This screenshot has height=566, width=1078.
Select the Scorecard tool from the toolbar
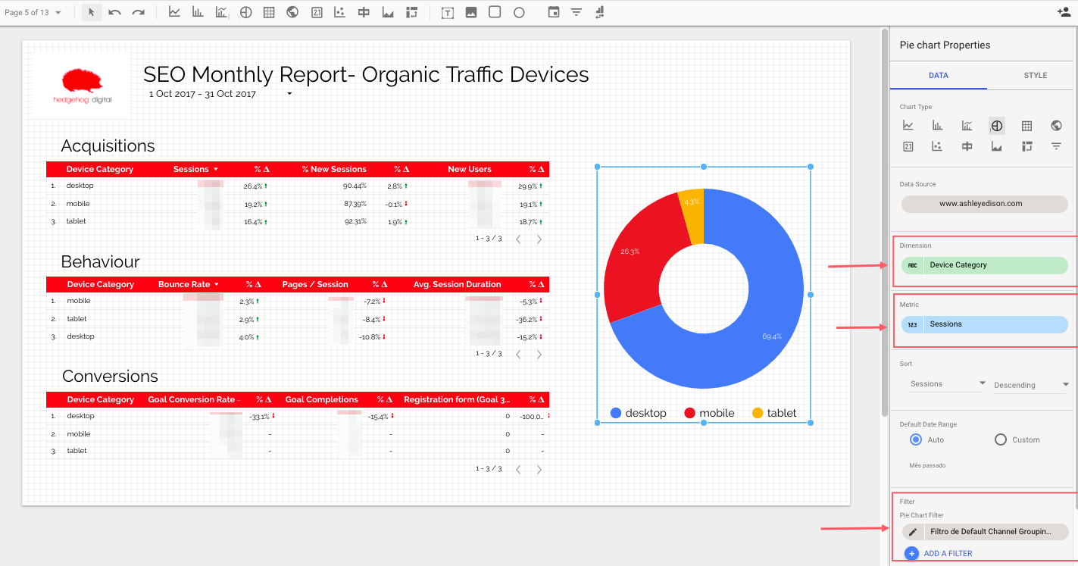316,12
